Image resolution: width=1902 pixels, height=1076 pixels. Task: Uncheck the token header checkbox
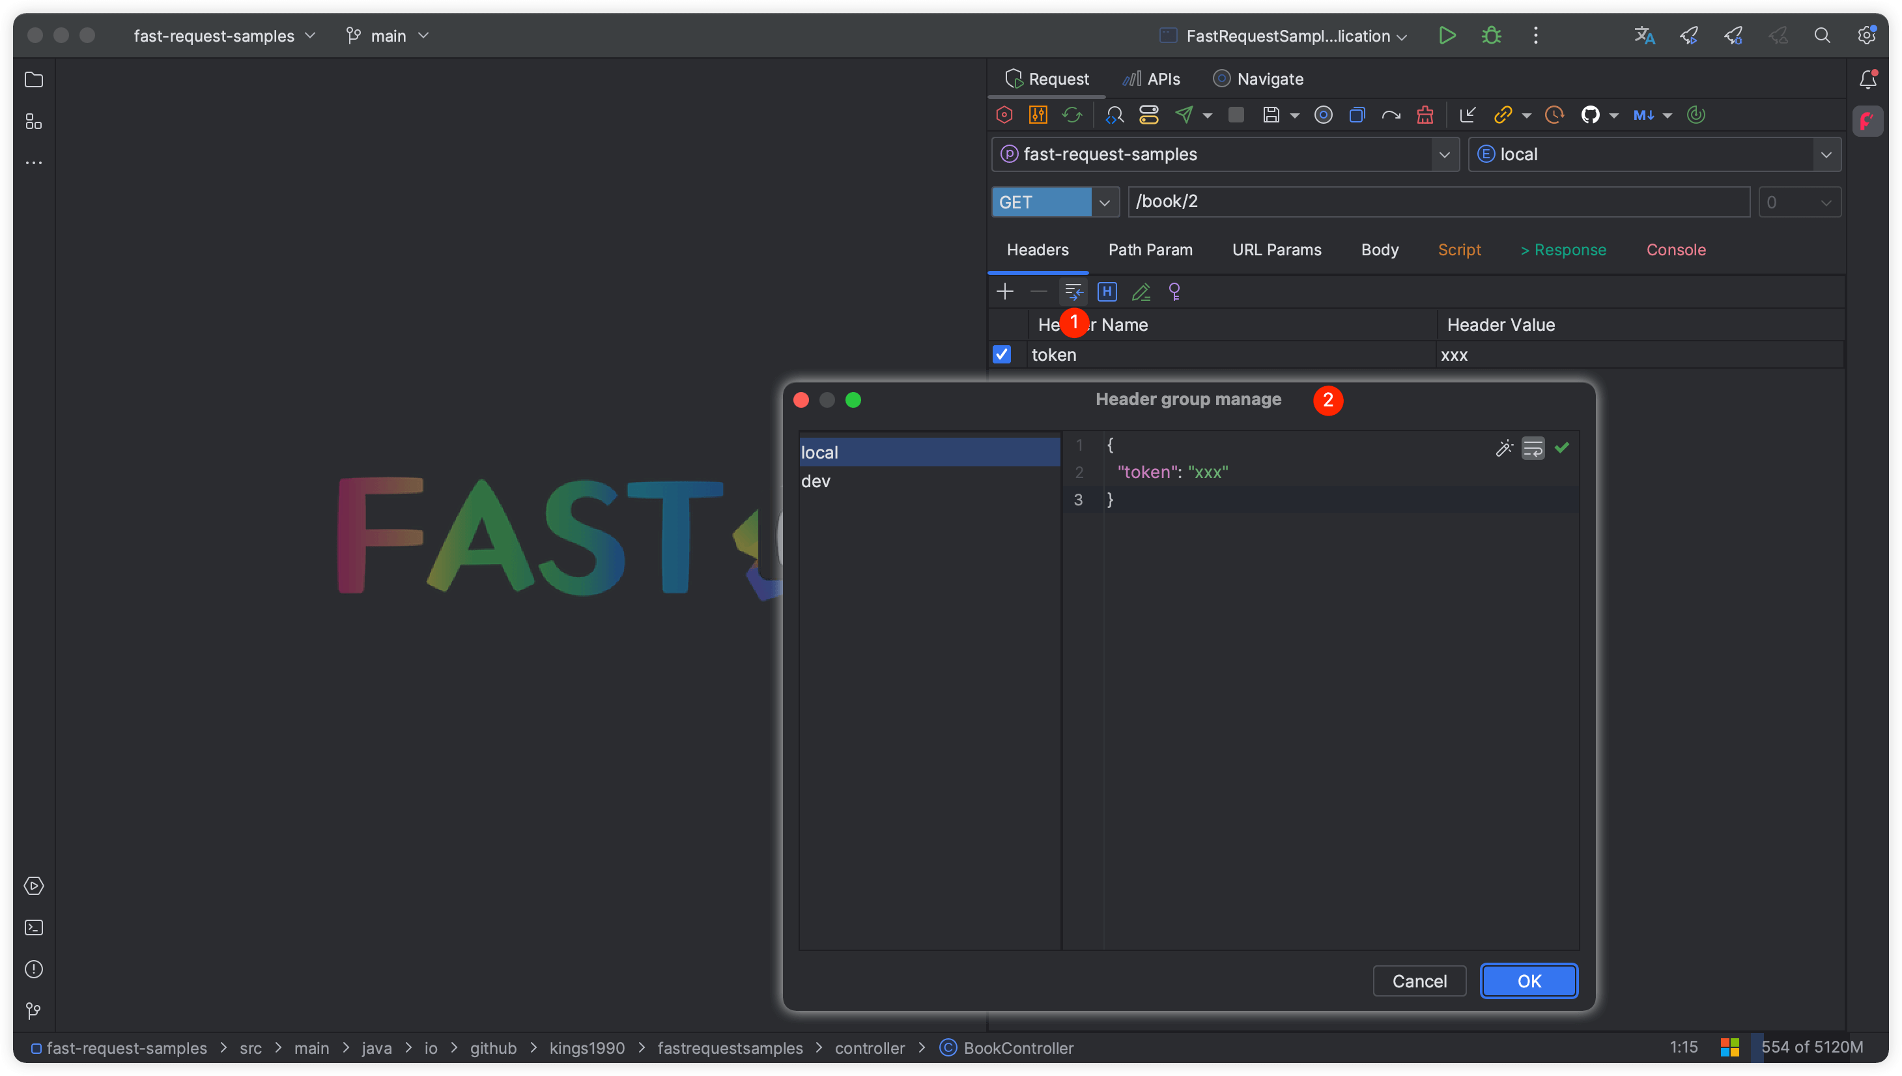[x=1001, y=355]
